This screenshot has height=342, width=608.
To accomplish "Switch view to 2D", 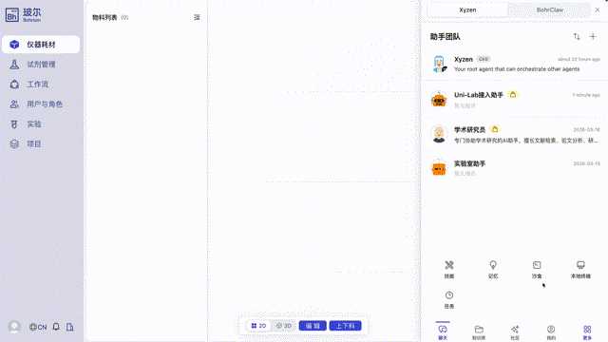I will 258,326.
